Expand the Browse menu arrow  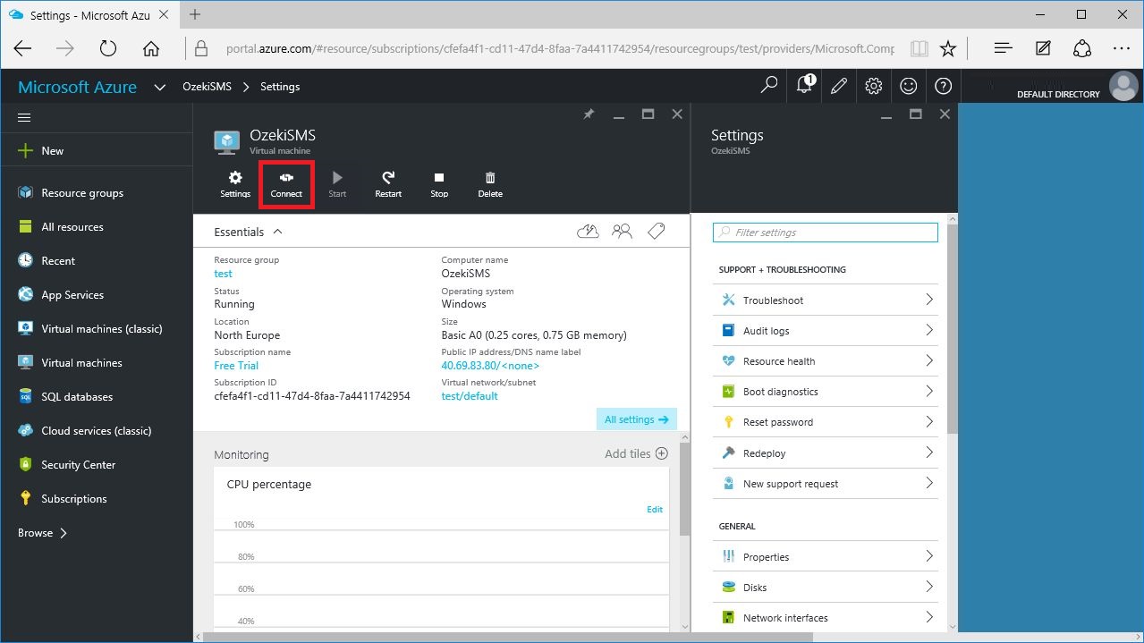tap(64, 533)
